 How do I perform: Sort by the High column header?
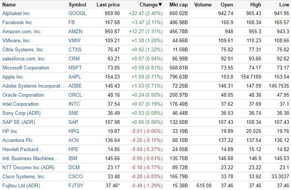(255, 5)
